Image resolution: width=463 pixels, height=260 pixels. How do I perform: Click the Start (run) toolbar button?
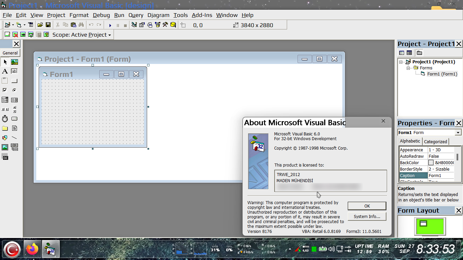[110, 25]
